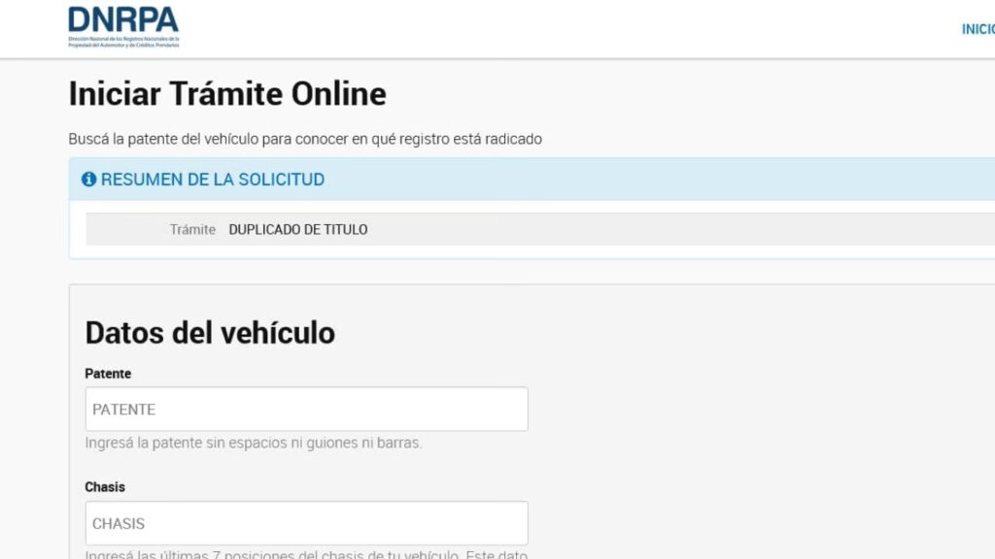
Task: Focus the Patente input field
Action: click(306, 410)
